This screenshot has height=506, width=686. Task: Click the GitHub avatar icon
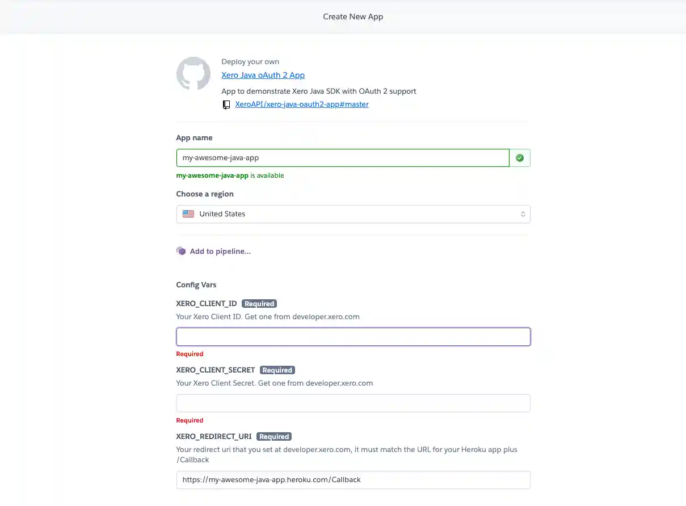[193, 74]
